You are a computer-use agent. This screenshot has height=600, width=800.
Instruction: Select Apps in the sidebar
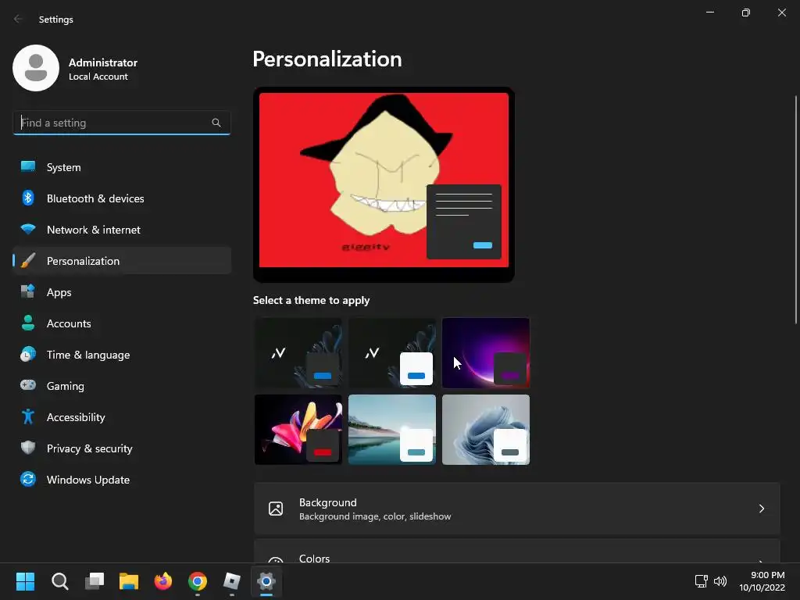[122, 292]
